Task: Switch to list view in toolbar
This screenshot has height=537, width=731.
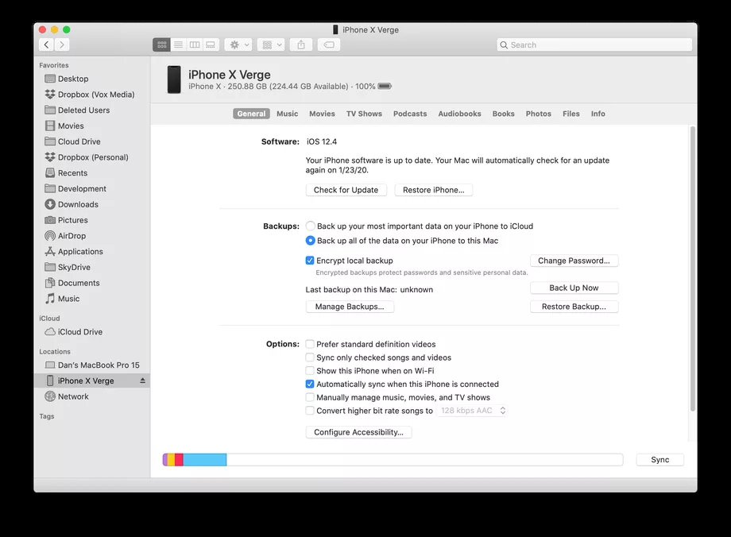Action: tap(178, 44)
